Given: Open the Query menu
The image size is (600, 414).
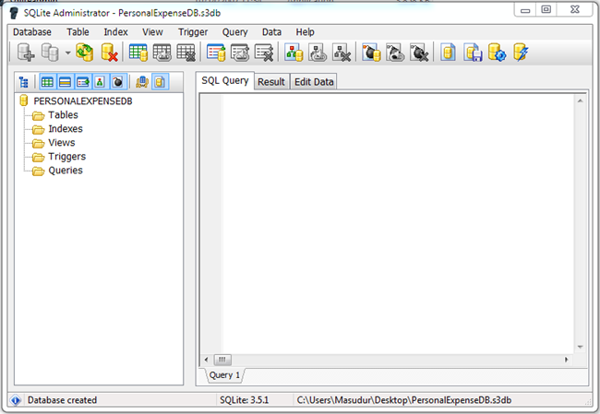Looking at the screenshot, I should pos(235,32).
